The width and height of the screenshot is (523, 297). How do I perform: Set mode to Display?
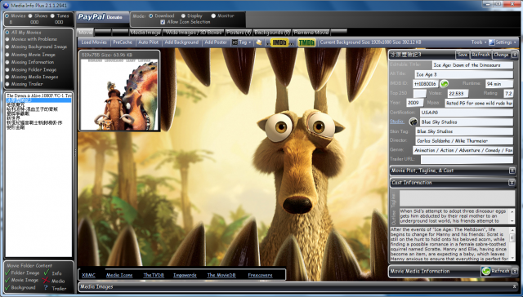click(183, 16)
